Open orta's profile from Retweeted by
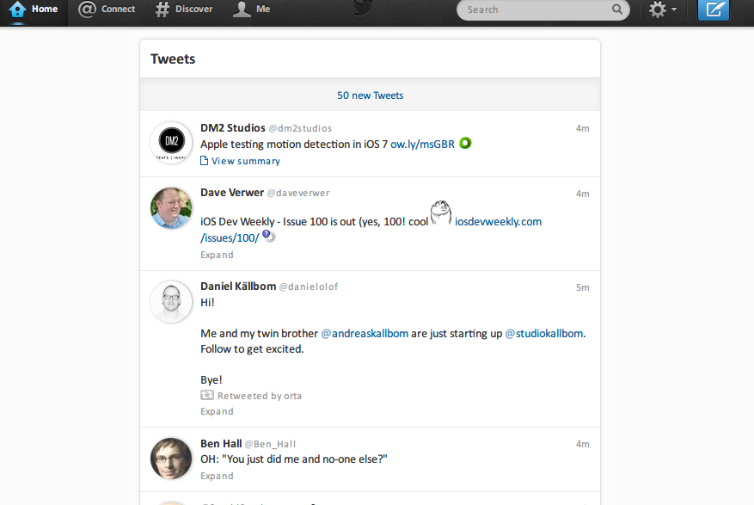 [292, 397]
